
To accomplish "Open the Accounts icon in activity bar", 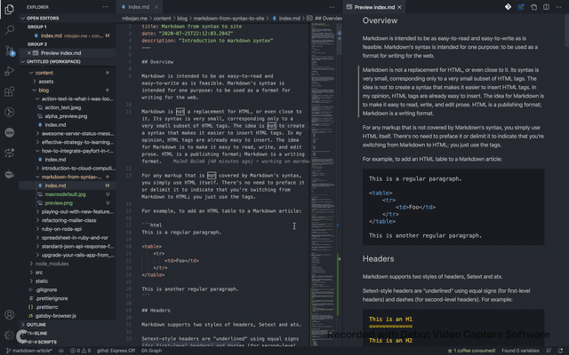I will 10,315.
